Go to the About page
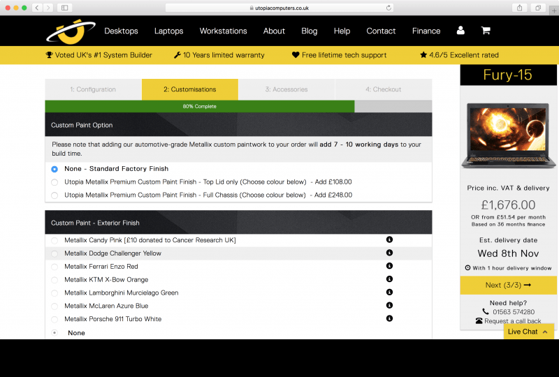The width and height of the screenshot is (559, 377). (274, 31)
